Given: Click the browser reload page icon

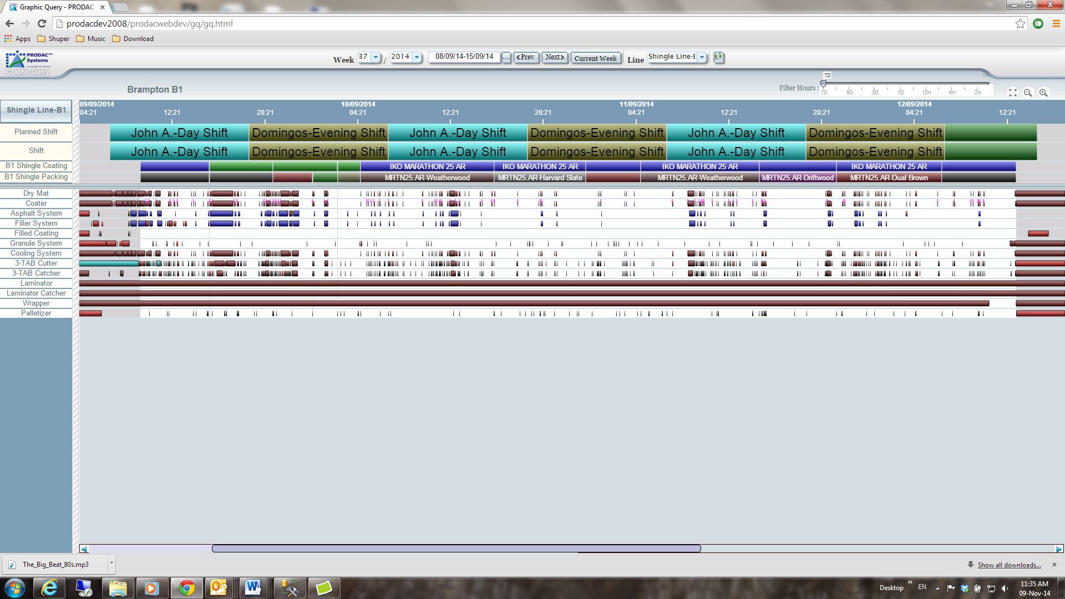Looking at the screenshot, I should coord(42,23).
